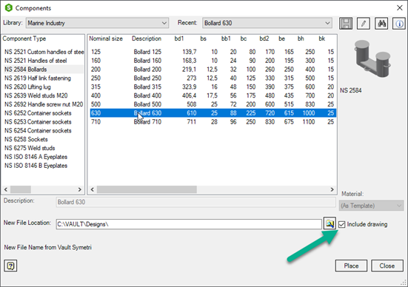408x287 pixels.
Task: Click the blue info icon
Action: click(399, 24)
